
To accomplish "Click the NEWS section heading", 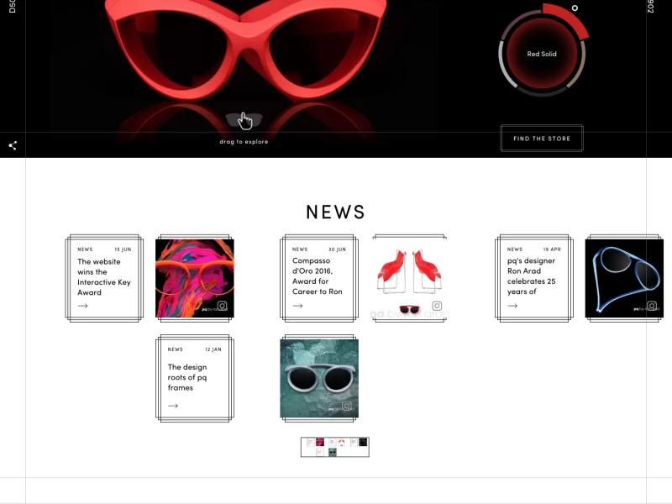I will 335,212.
